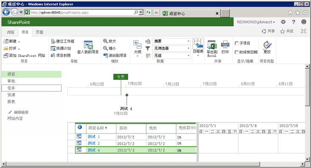The image size is (311, 168).
Task: Click the view icon beside 摘要
Action: [x=148, y=41]
